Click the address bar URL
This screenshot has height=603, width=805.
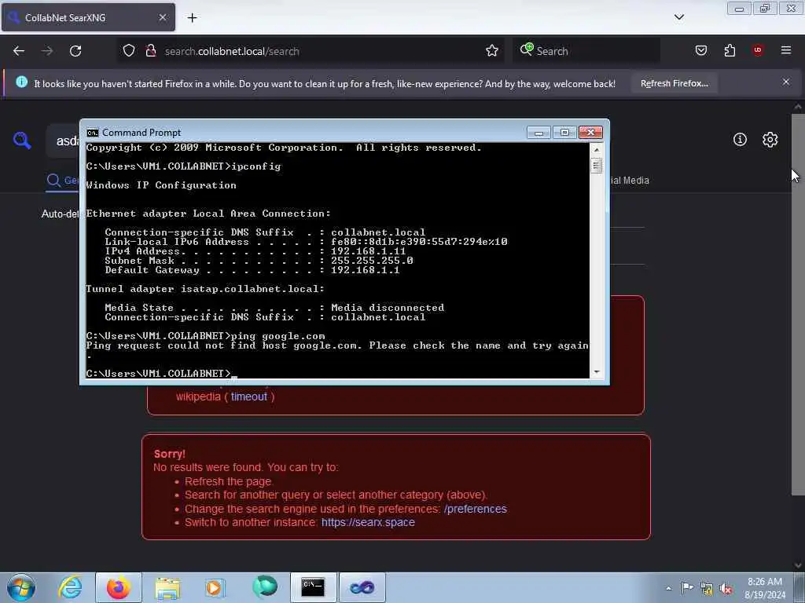point(232,51)
